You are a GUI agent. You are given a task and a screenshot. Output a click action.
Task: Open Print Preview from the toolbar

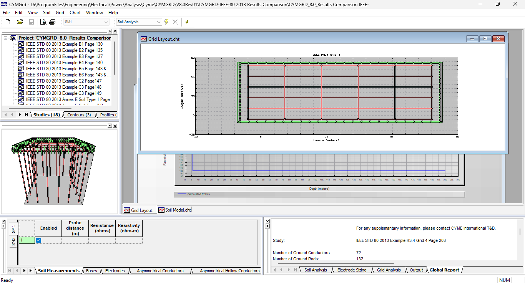click(x=43, y=22)
